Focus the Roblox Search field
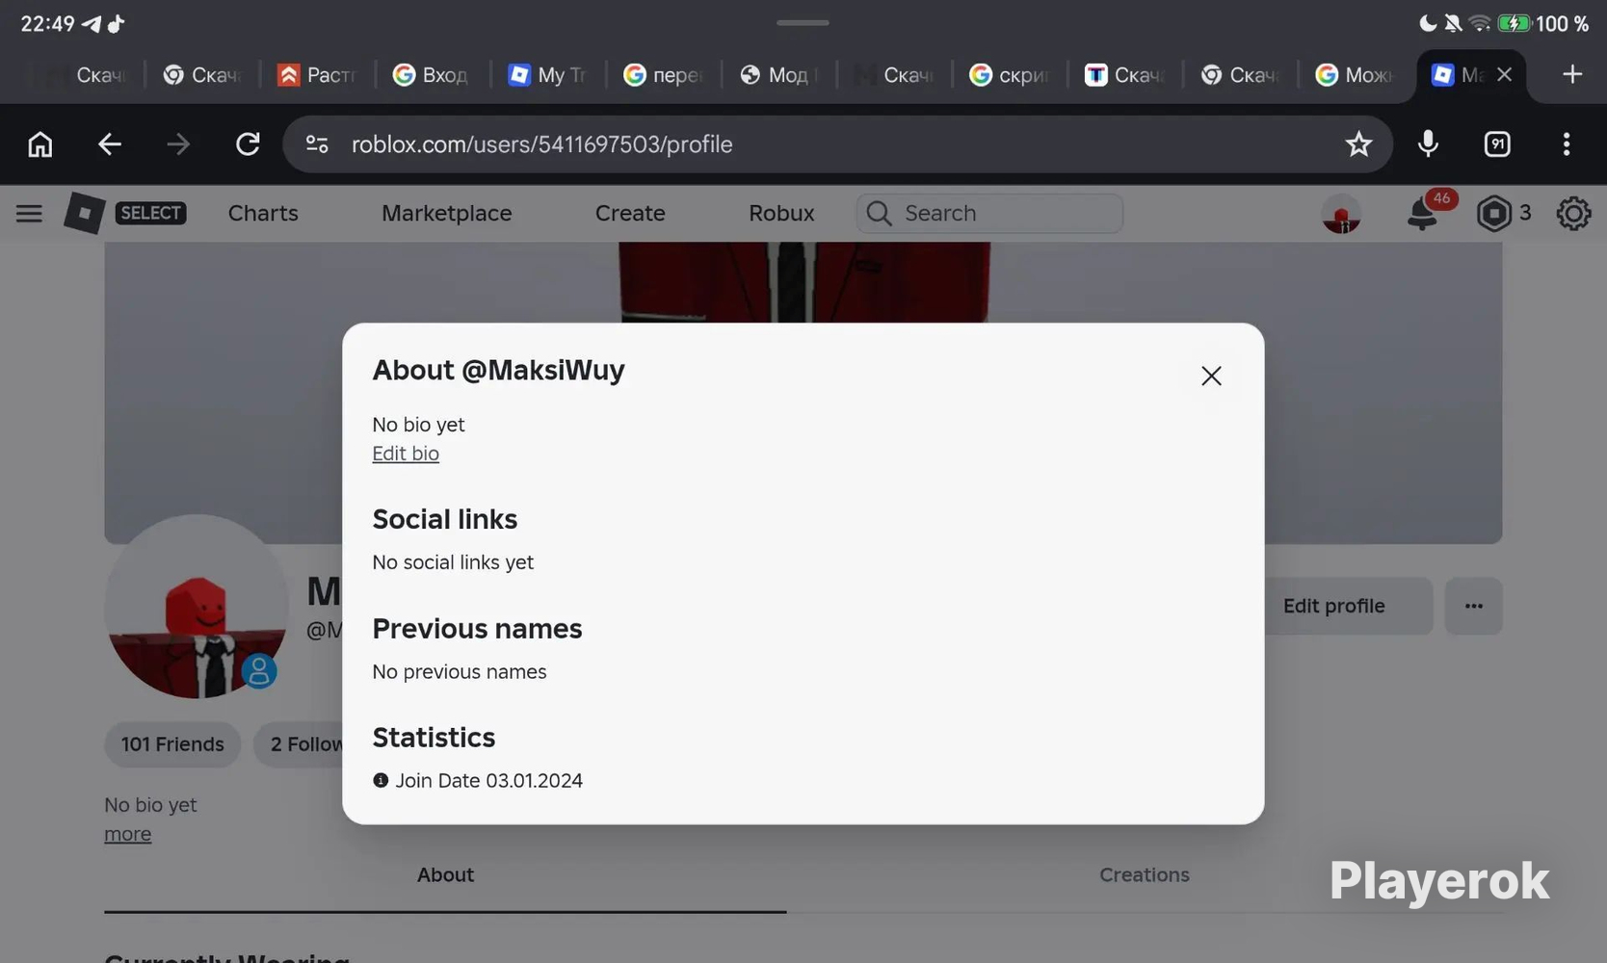The height and width of the screenshot is (963, 1607). pos(989,213)
